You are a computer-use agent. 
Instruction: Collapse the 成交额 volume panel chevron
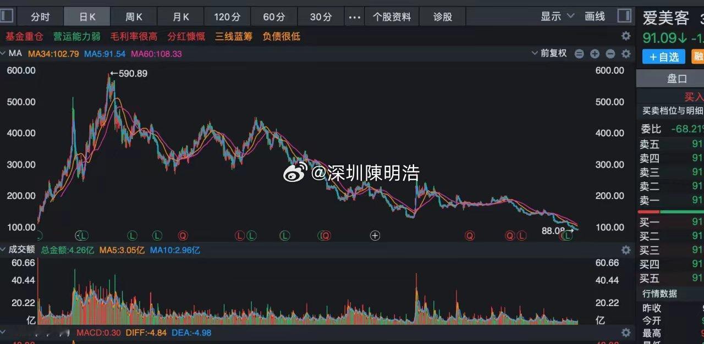tap(3, 249)
